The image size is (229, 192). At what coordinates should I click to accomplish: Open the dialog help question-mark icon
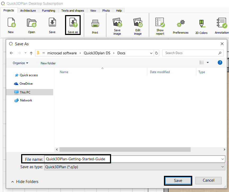coord(220,62)
